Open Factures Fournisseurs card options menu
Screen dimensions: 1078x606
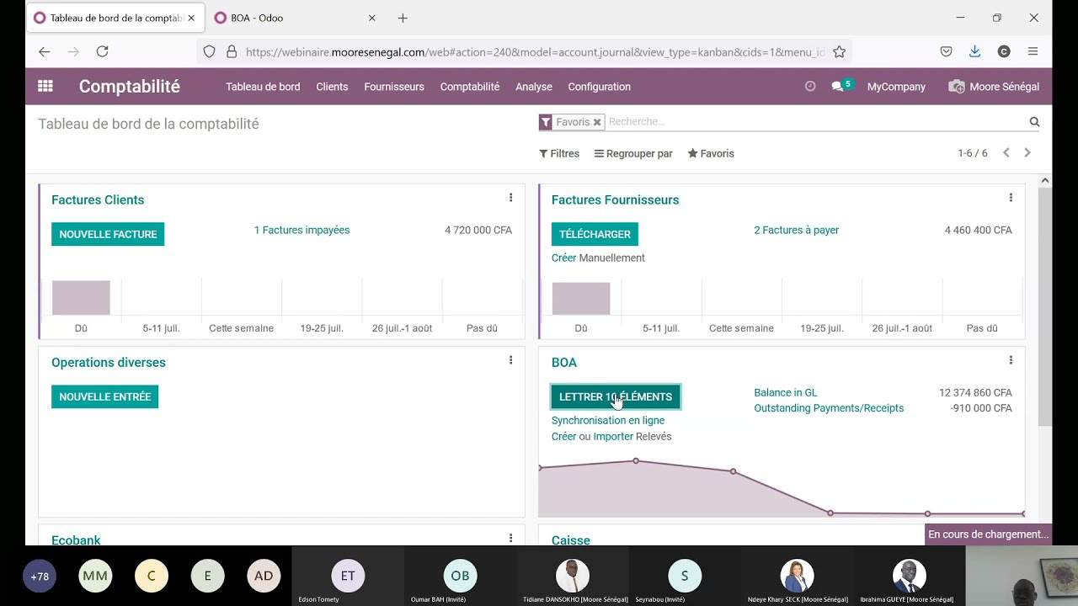[x=1011, y=198]
